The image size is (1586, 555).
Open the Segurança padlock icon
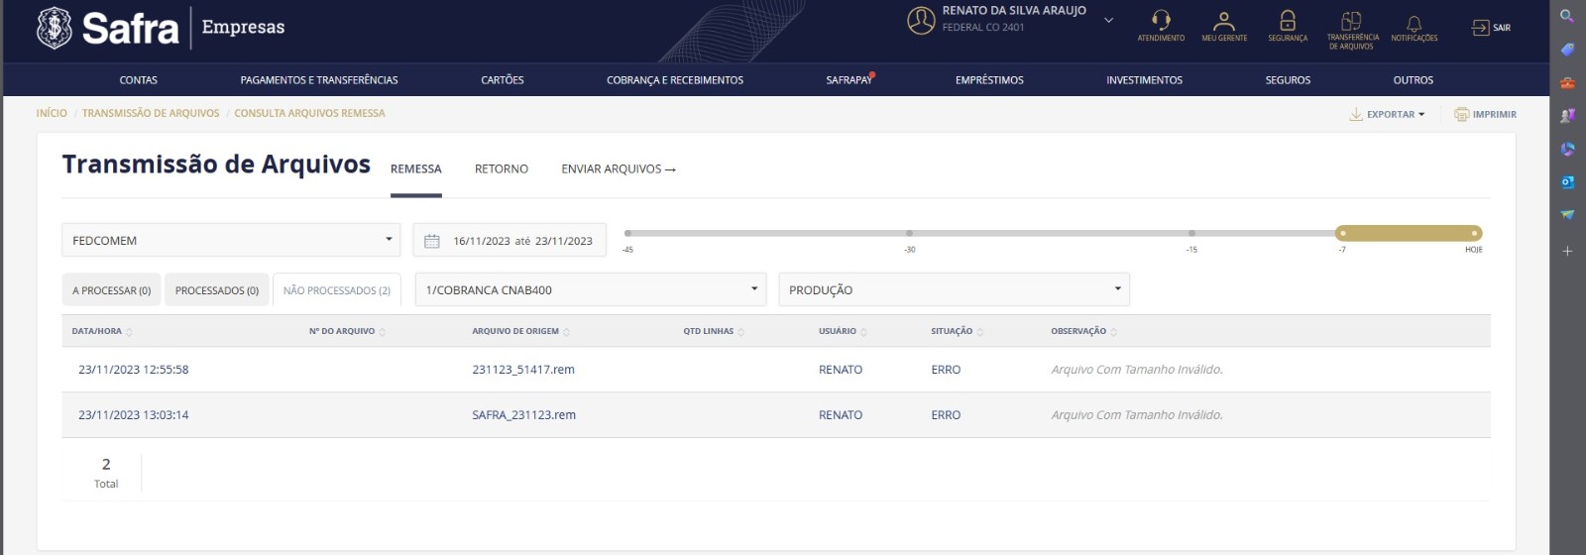coord(1288,21)
